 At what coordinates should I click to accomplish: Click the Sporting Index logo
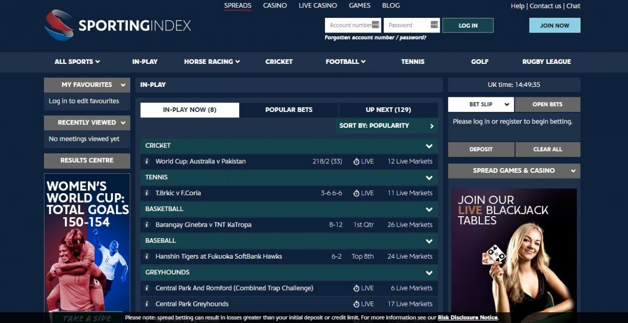point(118,25)
